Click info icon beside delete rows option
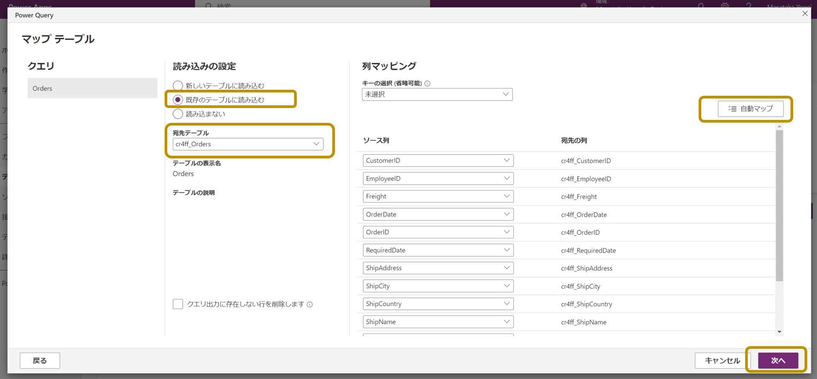817x379 pixels. pyautogui.click(x=310, y=304)
